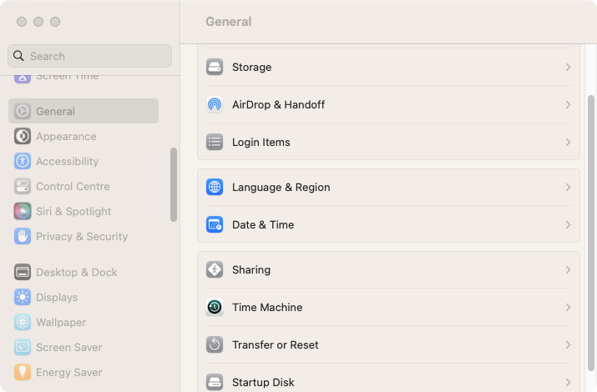Click the Search field in the sidebar
Screen dimensions: 597x392
89,56
